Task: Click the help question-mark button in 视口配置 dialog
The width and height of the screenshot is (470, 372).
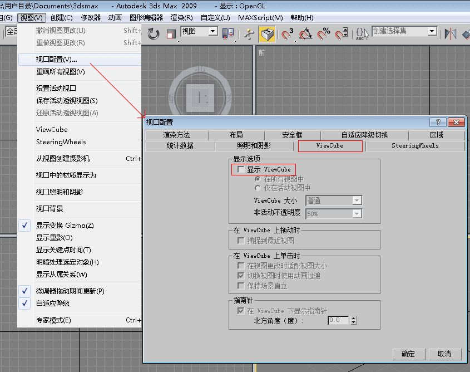Action: pyautogui.click(x=438, y=122)
